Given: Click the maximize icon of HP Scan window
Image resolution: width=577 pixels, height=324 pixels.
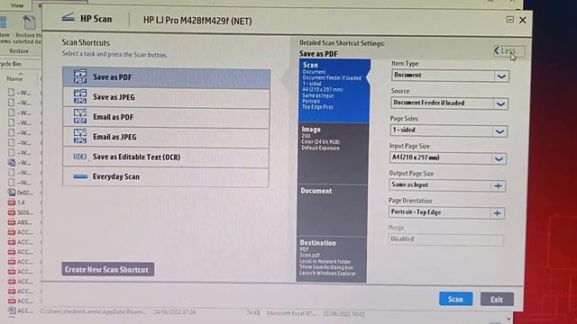Looking at the screenshot, I should coord(509,19).
